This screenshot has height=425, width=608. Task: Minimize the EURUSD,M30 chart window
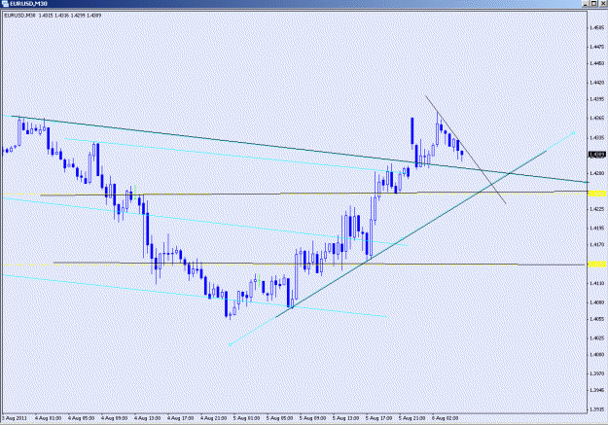tap(586, 4)
